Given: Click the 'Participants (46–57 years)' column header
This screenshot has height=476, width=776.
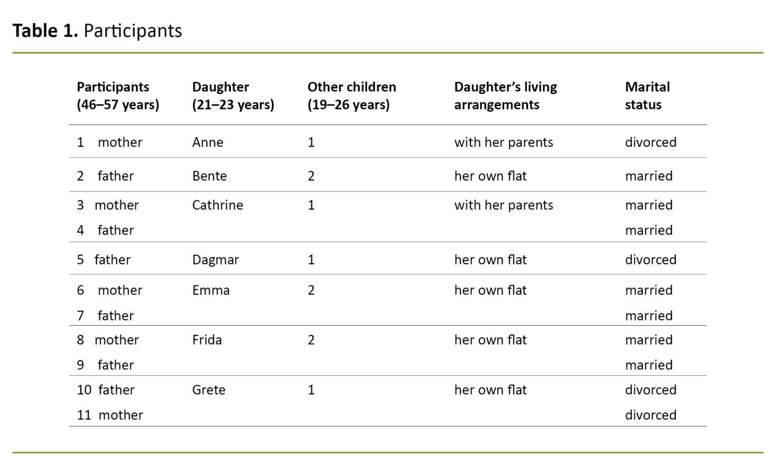Looking at the screenshot, I should pyautogui.click(x=118, y=96).
